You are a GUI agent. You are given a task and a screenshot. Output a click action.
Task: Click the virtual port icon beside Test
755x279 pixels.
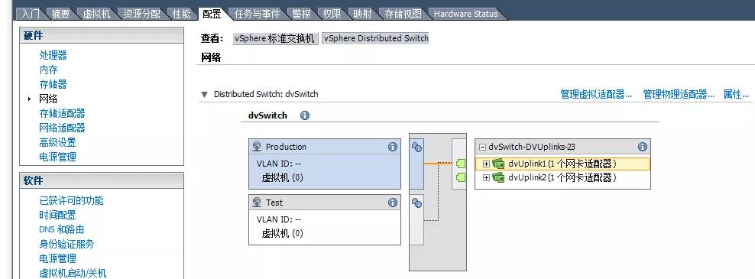point(416,203)
